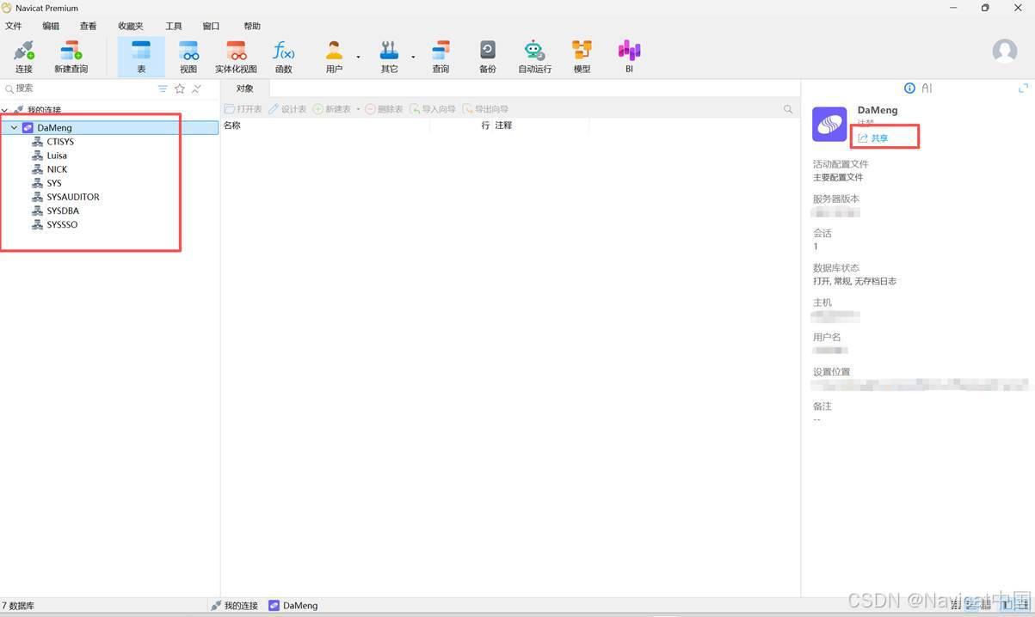Screen dimensions: 1035x617
Task: Click the user account avatar icon
Action: coord(1004,51)
